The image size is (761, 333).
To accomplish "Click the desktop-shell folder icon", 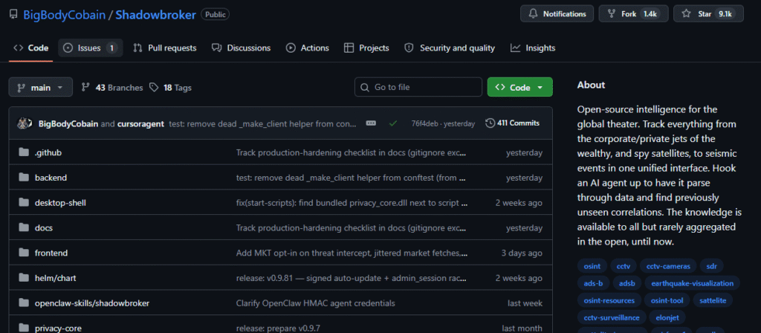I will [x=24, y=202].
